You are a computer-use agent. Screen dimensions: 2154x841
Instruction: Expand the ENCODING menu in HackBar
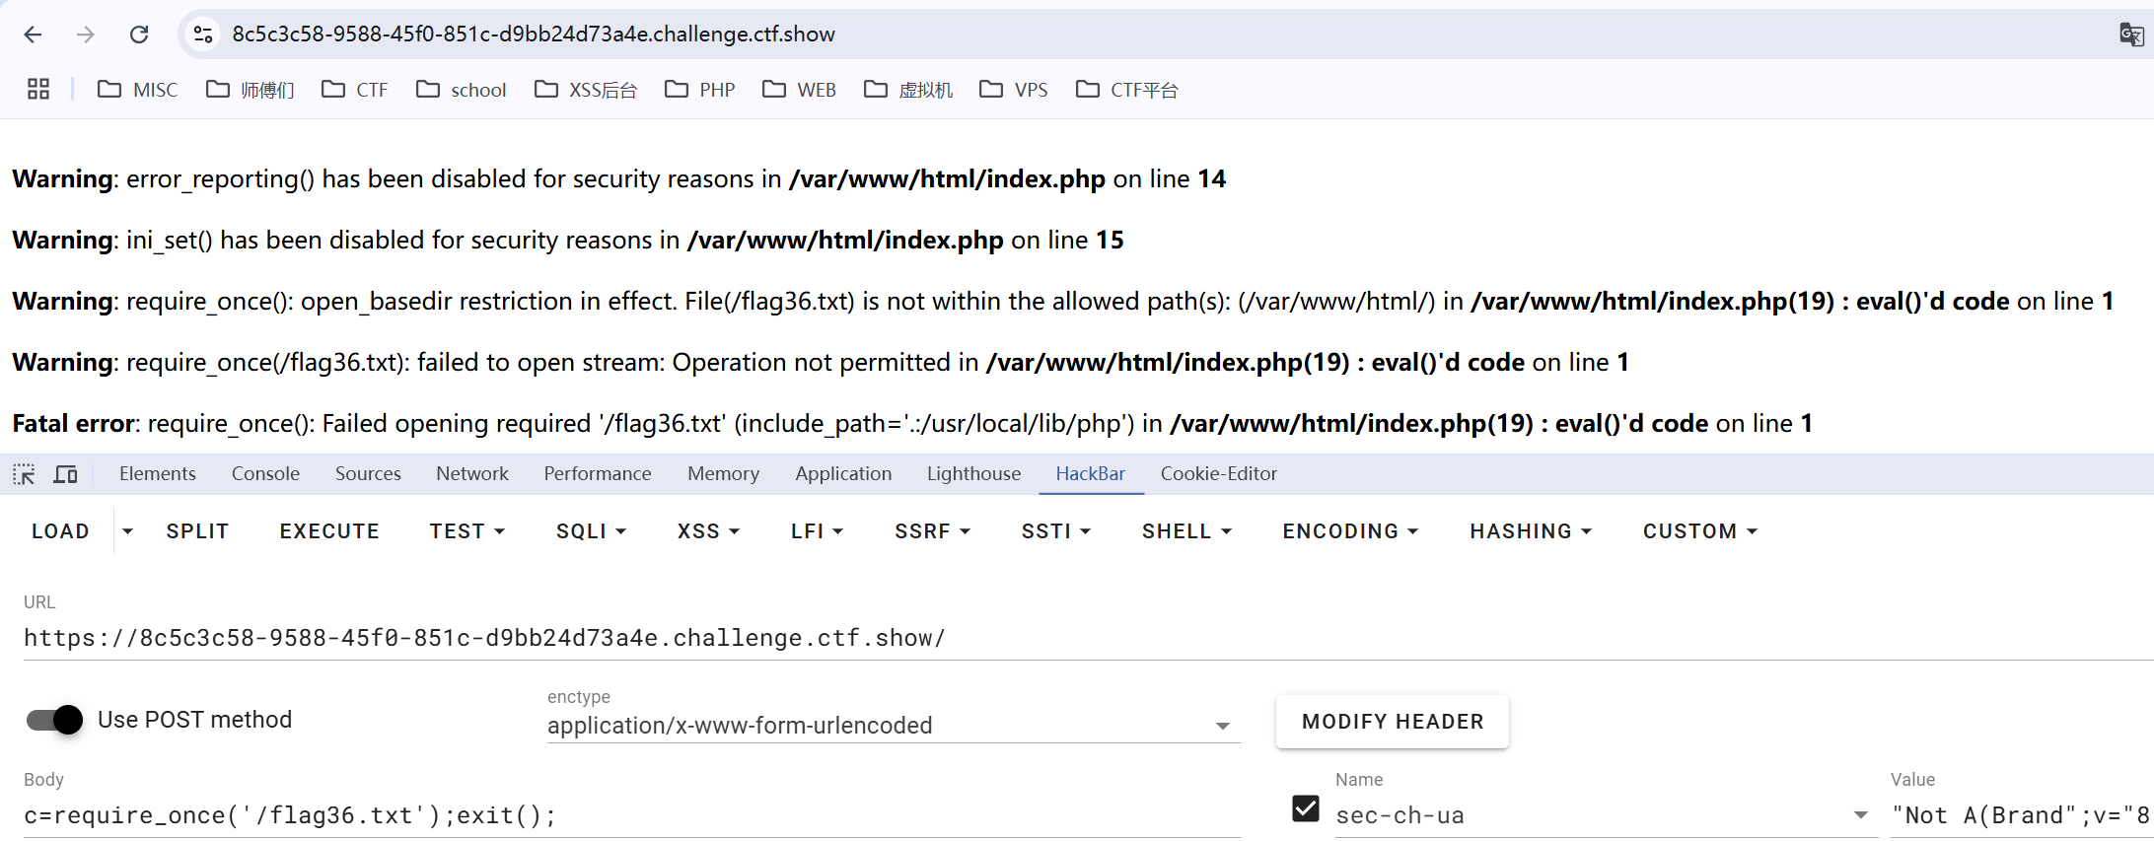[1349, 531]
